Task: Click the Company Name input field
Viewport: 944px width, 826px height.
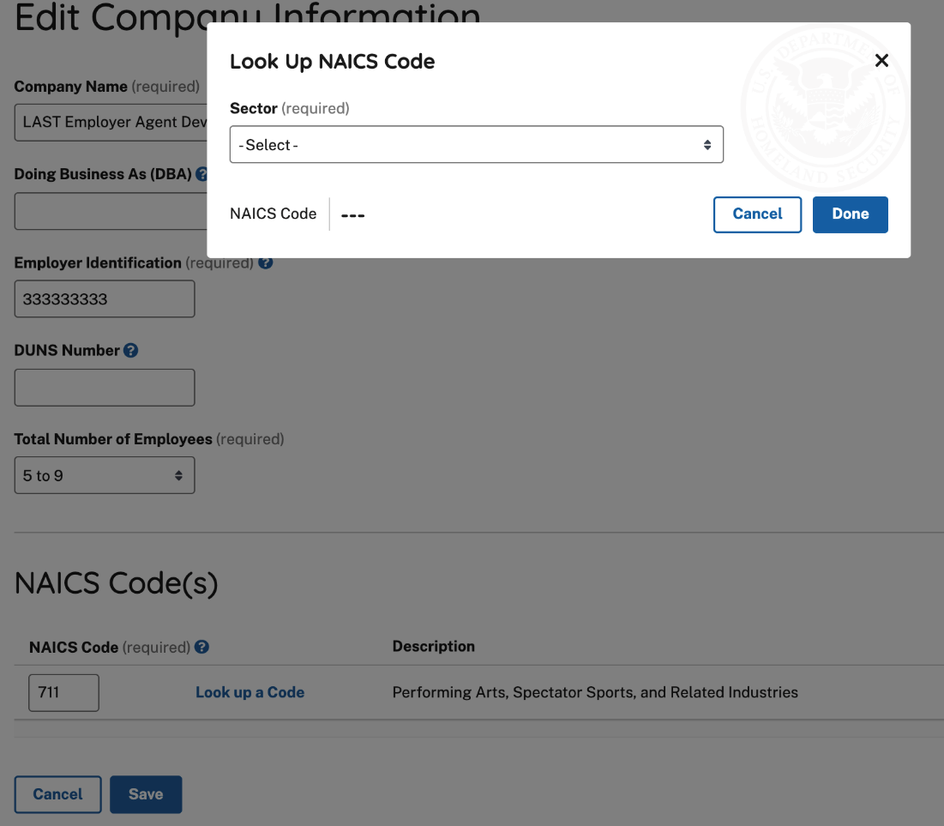Action: (x=111, y=123)
